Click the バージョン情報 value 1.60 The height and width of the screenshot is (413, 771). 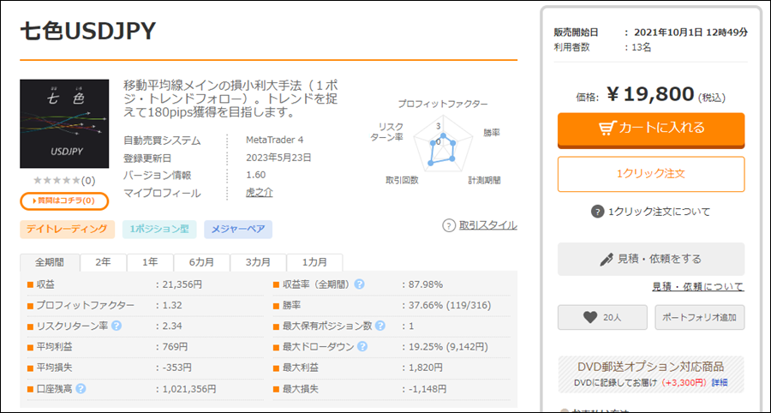(255, 175)
